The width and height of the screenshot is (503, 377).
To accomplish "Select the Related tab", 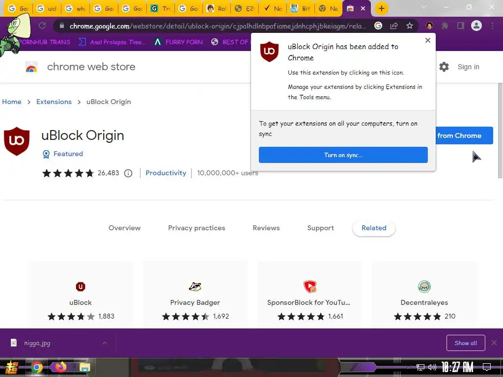I will [x=374, y=228].
